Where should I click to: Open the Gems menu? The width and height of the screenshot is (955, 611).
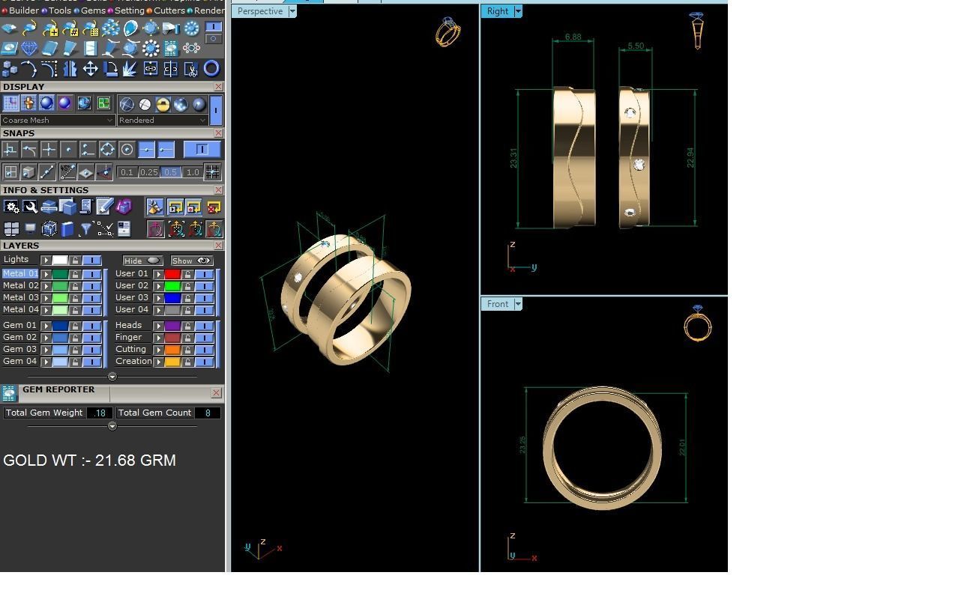[x=93, y=10]
